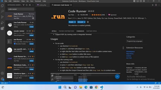
Task: Open the Explorer view in activity bar
Action: point(2,5)
